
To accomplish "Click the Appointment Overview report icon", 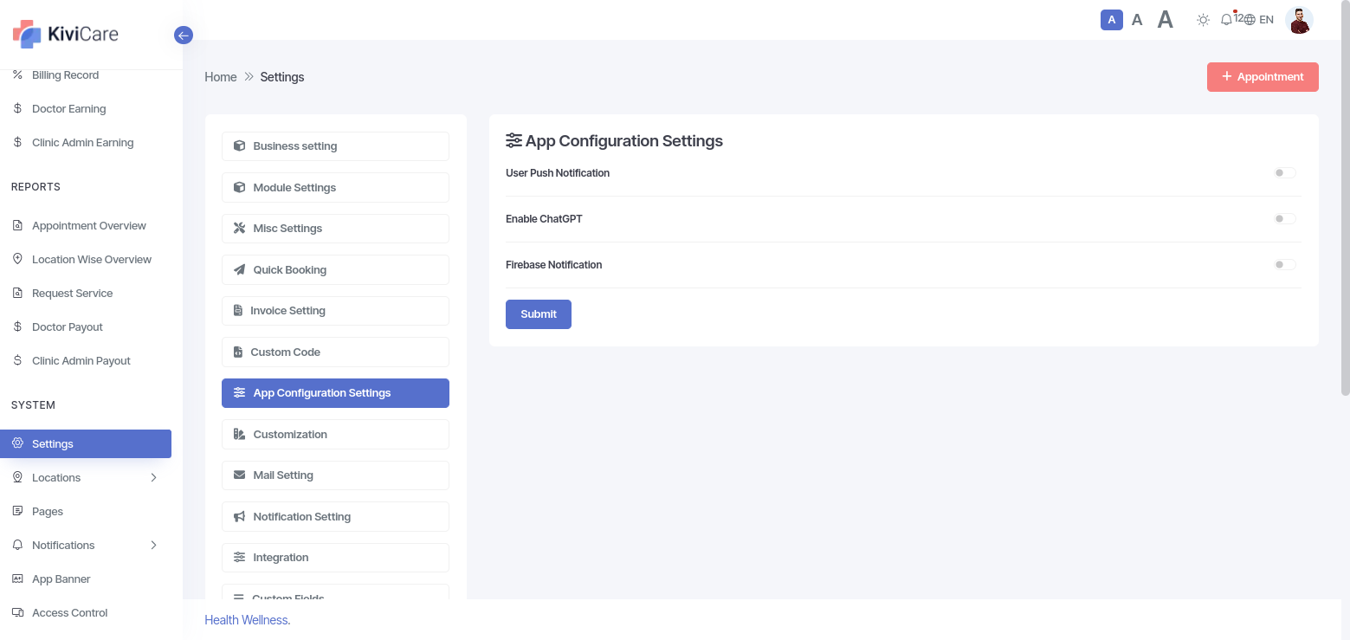I will tap(17, 226).
